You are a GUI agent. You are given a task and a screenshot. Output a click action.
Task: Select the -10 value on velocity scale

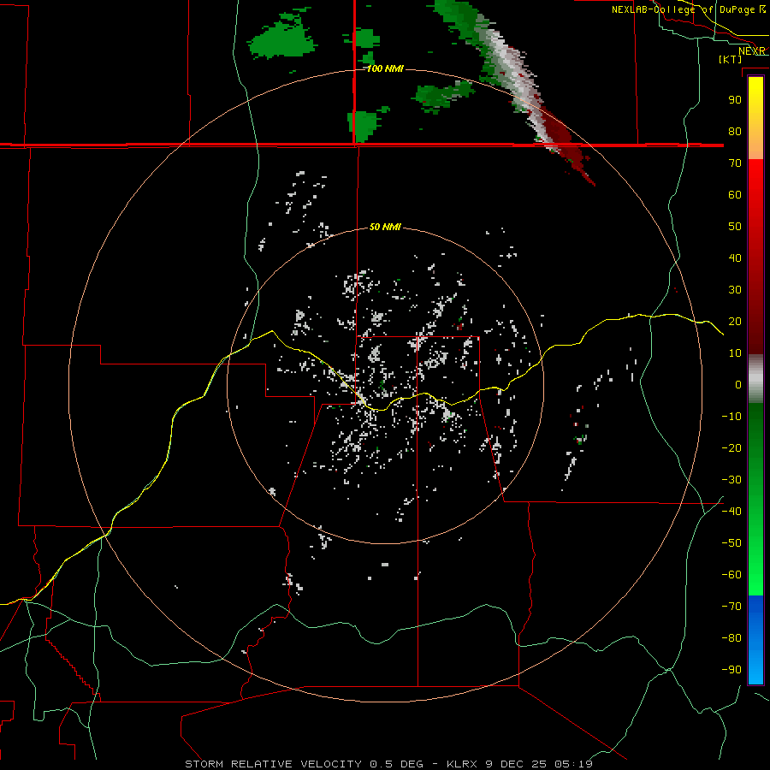click(731, 417)
